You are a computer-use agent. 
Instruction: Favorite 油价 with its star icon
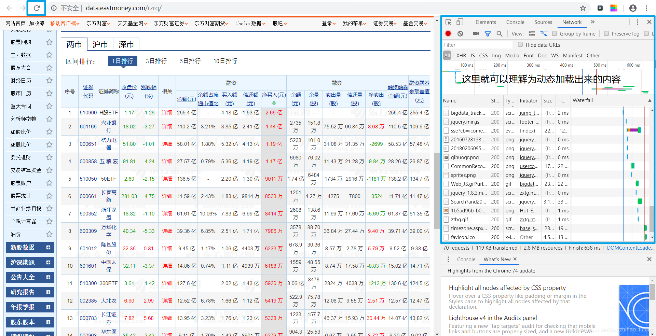pos(50,234)
